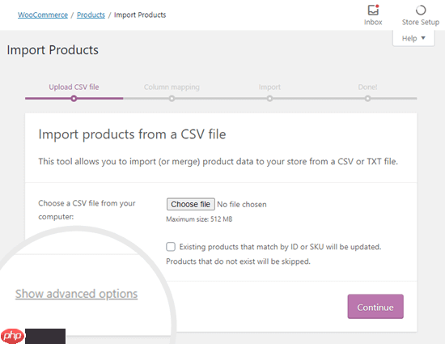
Task: Enable update existing products checkbox
Action: coord(171,247)
